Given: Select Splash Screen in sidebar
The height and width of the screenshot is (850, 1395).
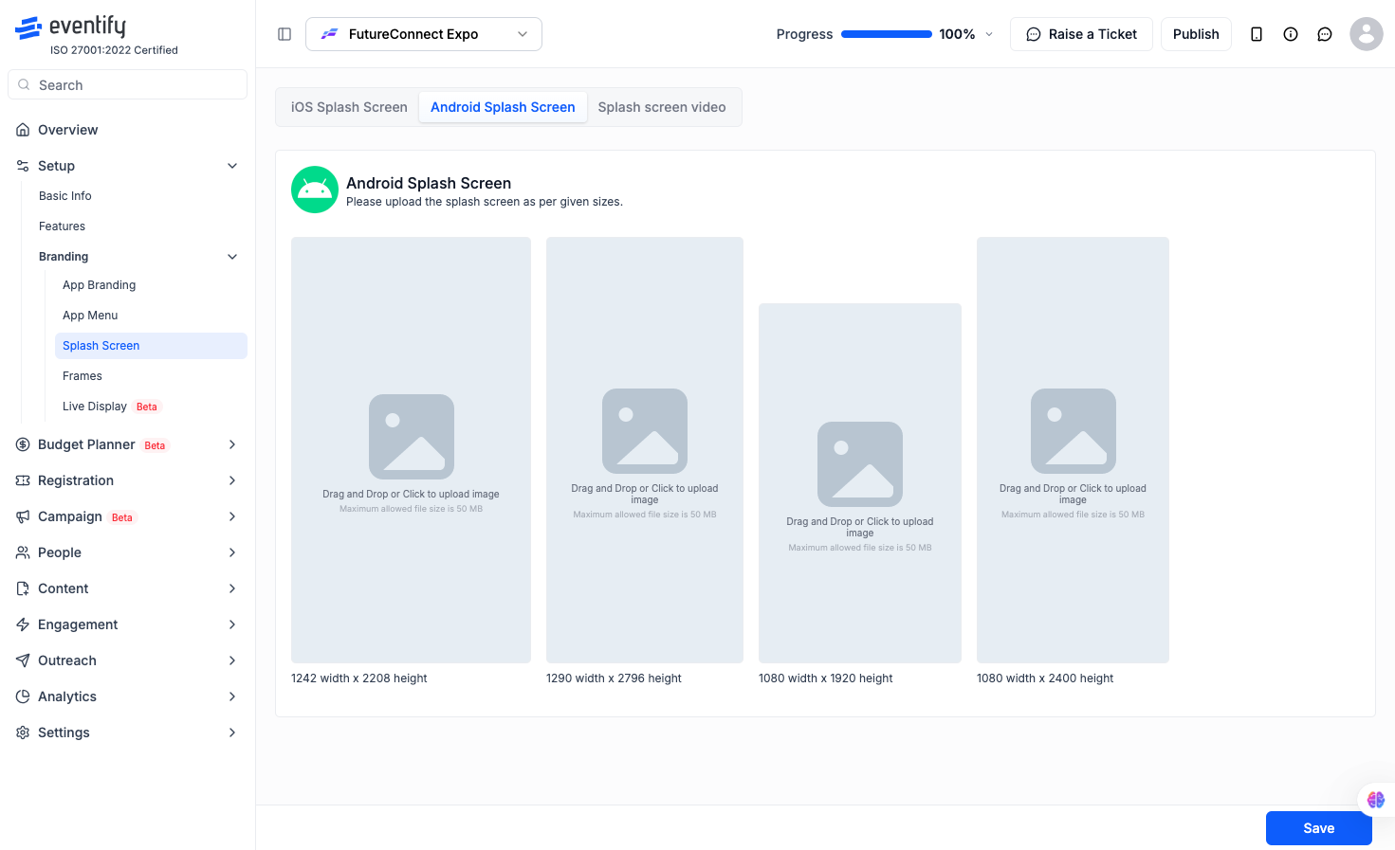Looking at the screenshot, I should click(151, 346).
